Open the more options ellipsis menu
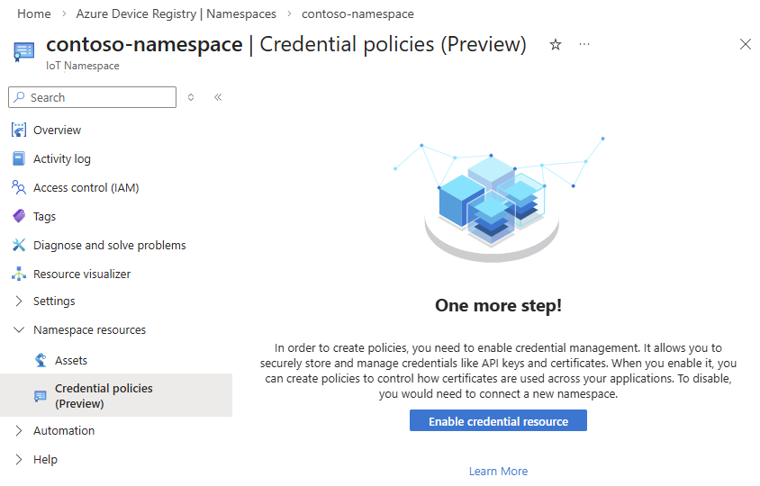This screenshot has height=486, width=760. tap(584, 44)
